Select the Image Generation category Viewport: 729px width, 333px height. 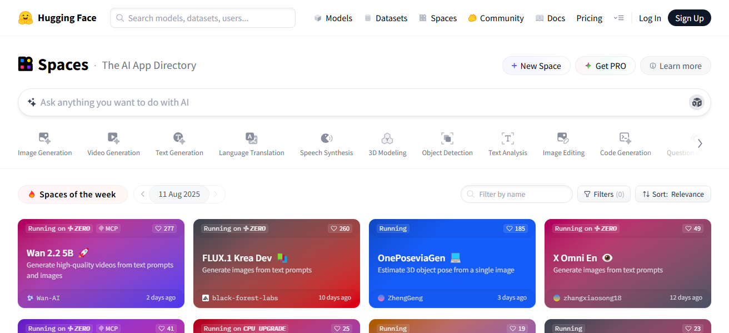click(x=45, y=145)
